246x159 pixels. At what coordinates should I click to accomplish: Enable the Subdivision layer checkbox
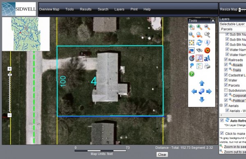click(x=226, y=90)
